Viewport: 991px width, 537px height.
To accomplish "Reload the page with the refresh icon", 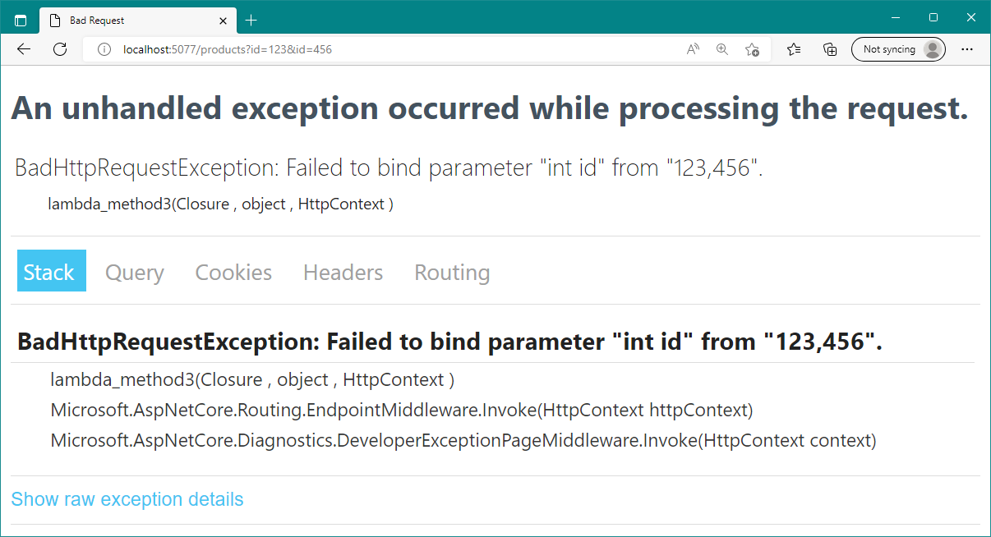I will point(60,49).
